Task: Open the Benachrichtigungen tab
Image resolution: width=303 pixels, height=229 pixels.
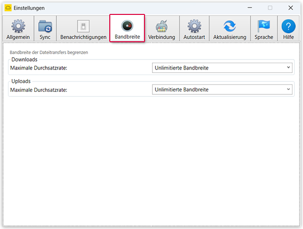Action: [83, 29]
